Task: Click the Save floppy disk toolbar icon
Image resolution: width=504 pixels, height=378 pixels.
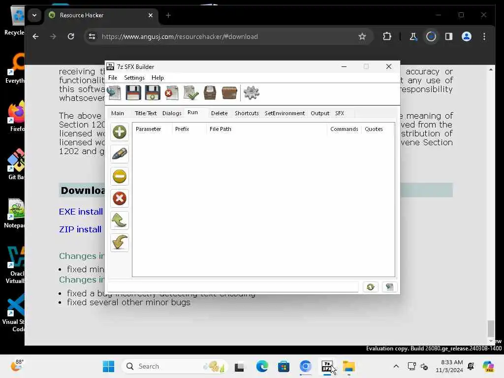Action: [x=133, y=93]
